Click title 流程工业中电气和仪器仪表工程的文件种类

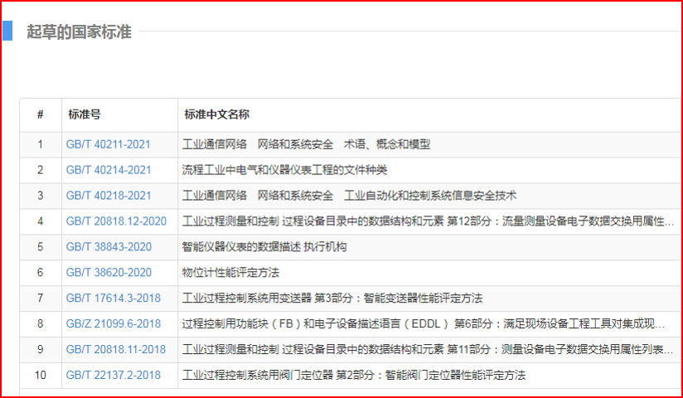[284, 170]
